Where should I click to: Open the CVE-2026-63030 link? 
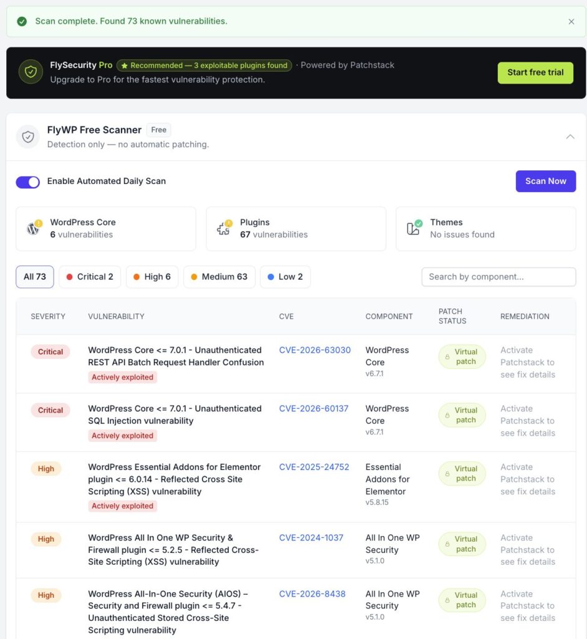coord(314,350)
